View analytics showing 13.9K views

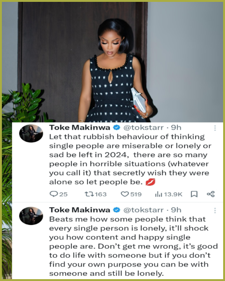169,194
